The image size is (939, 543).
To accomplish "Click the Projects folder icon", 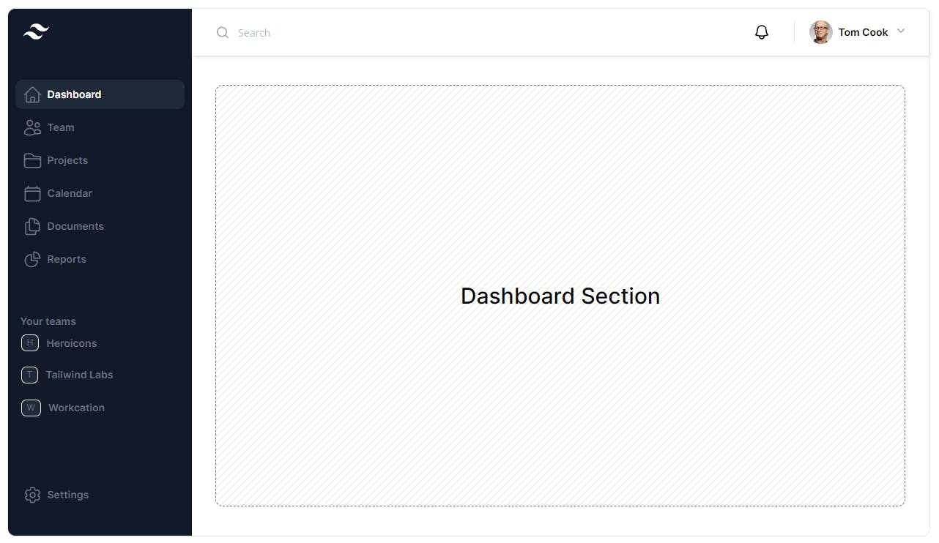I will (x=32, y=160).
